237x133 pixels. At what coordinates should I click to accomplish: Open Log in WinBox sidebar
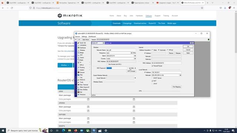[x=81, y=77]
